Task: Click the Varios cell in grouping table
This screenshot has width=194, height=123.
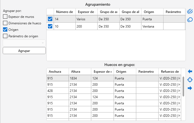Action: [86, 19]
